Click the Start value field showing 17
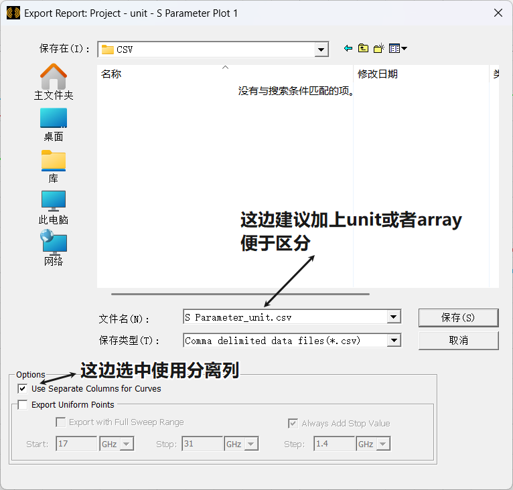Screen dimensions: 513x490 76,444
